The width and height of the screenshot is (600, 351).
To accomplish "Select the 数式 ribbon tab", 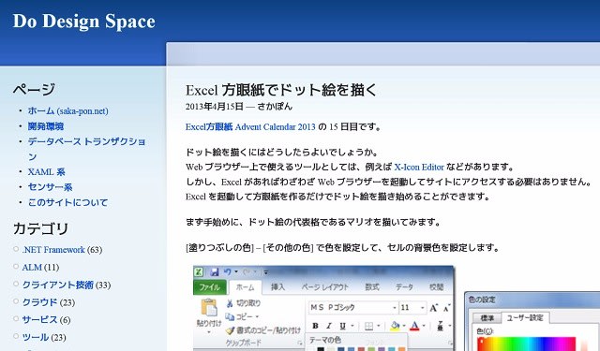I will pos(372,286).
